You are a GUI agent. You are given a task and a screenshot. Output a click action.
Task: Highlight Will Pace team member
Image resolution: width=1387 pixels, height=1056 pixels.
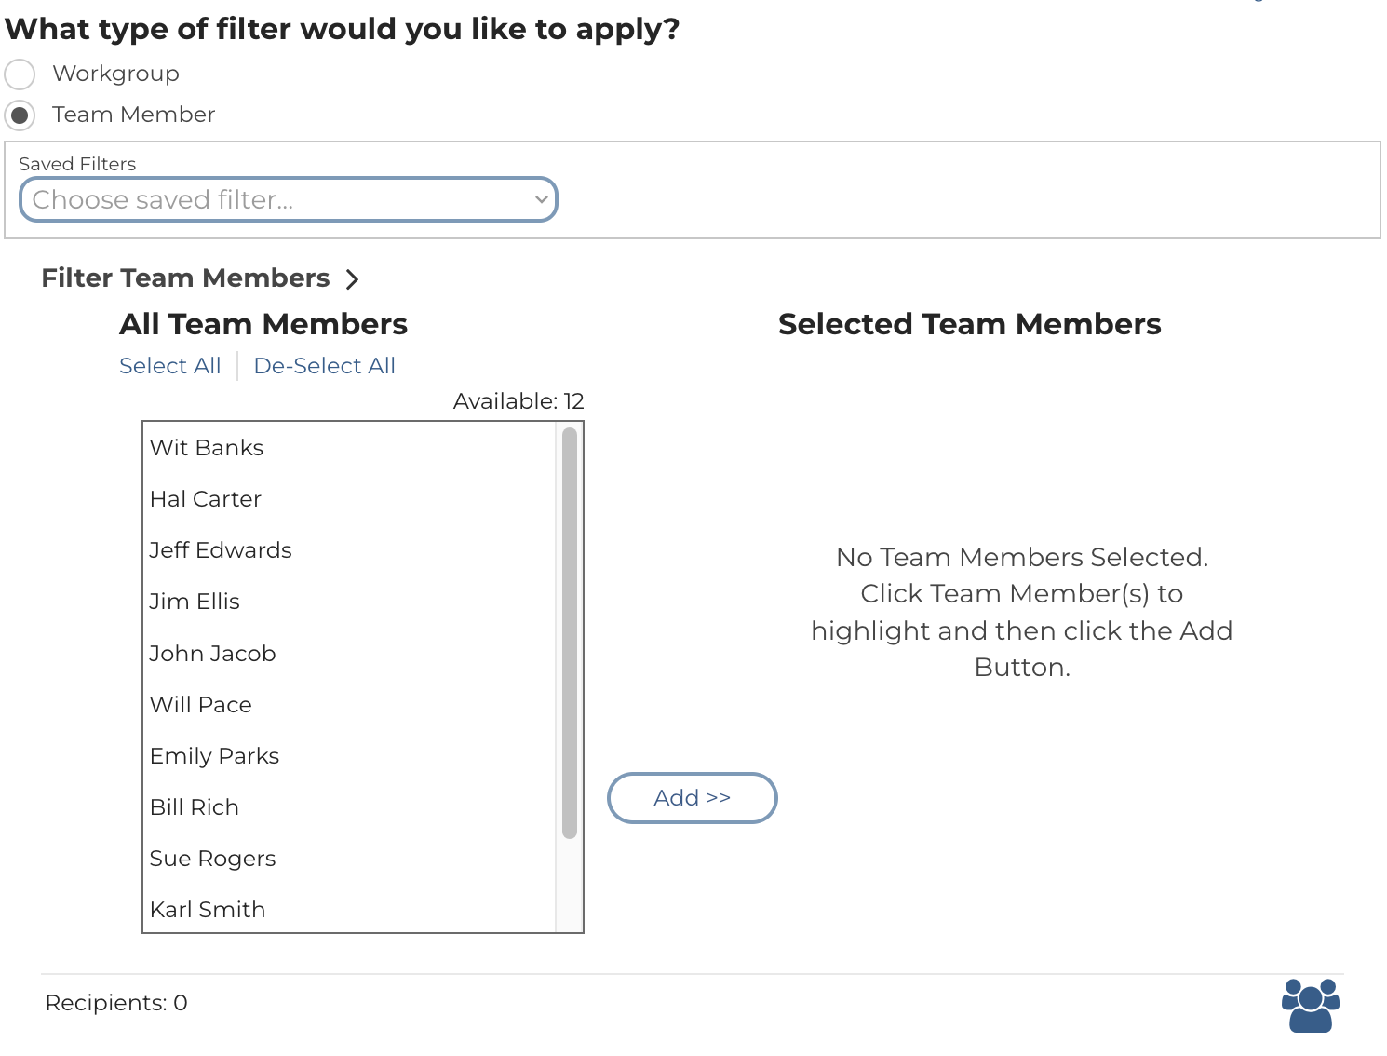[201, 705]
